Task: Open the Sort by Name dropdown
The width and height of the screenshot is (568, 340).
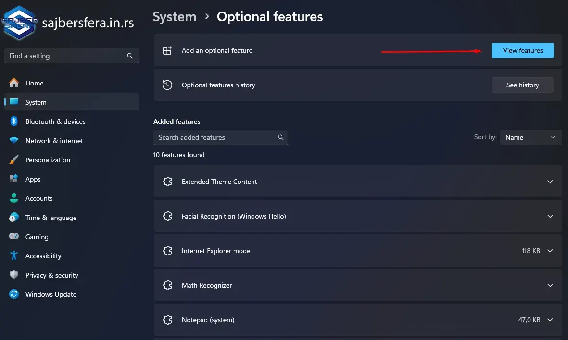Action: click(530, 137)
